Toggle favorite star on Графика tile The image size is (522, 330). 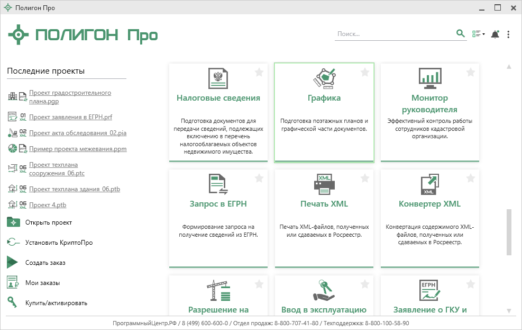pos(365,73)
